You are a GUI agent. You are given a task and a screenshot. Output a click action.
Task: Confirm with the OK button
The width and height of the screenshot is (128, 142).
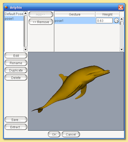(54, 134)
